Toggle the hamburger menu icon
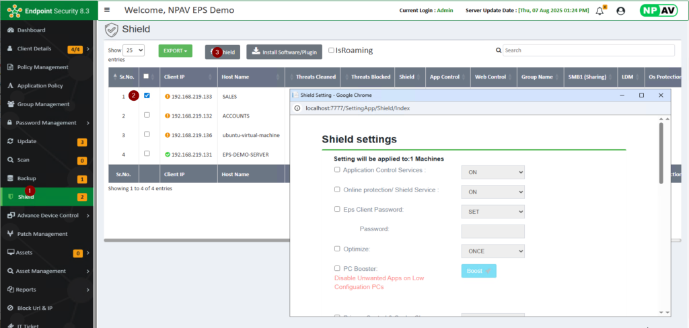The width and height of the screenshot is (689, 328). pos(107,10)
